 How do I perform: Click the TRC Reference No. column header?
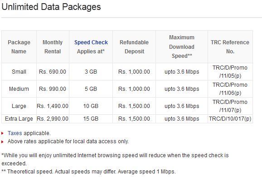(230, 47)
